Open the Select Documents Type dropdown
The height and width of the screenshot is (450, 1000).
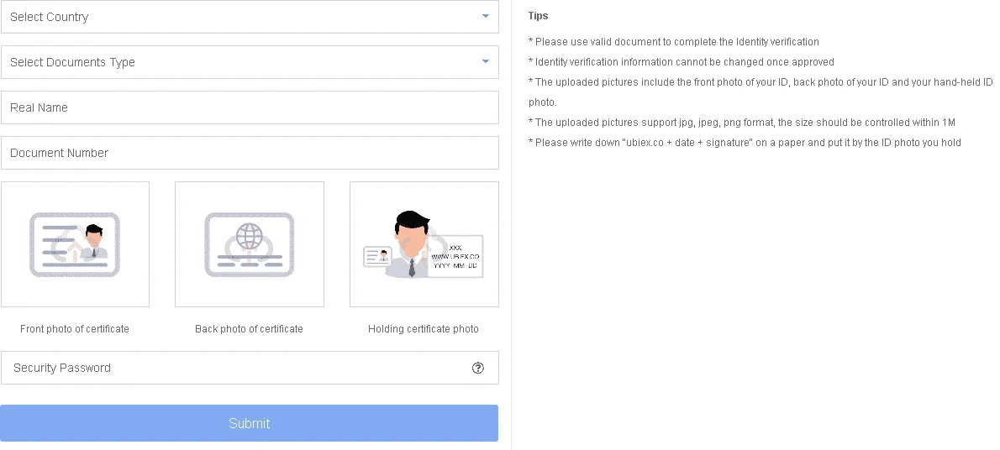pyautogui.click(x=250, y=62)
